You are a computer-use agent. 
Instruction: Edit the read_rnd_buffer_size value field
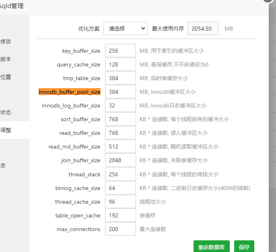pyautogui.click(x=120, y=147)
